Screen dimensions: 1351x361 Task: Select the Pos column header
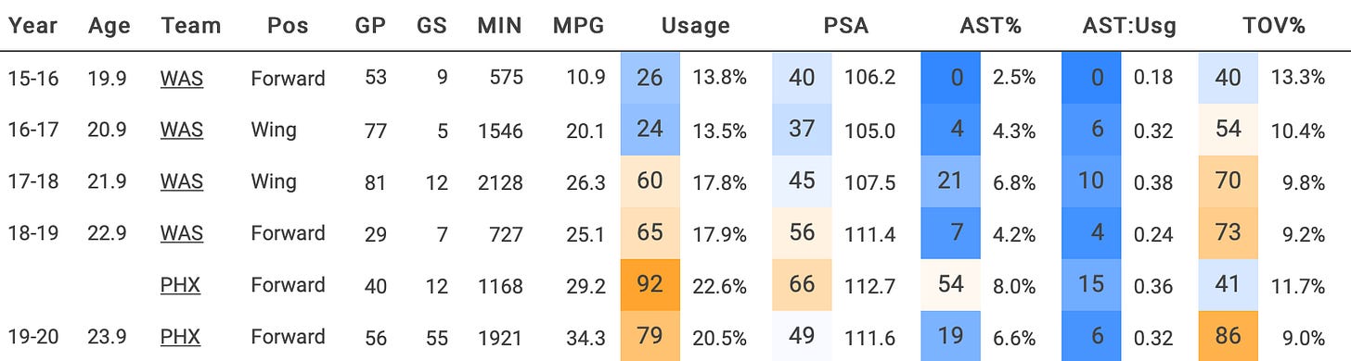[288, 26]
